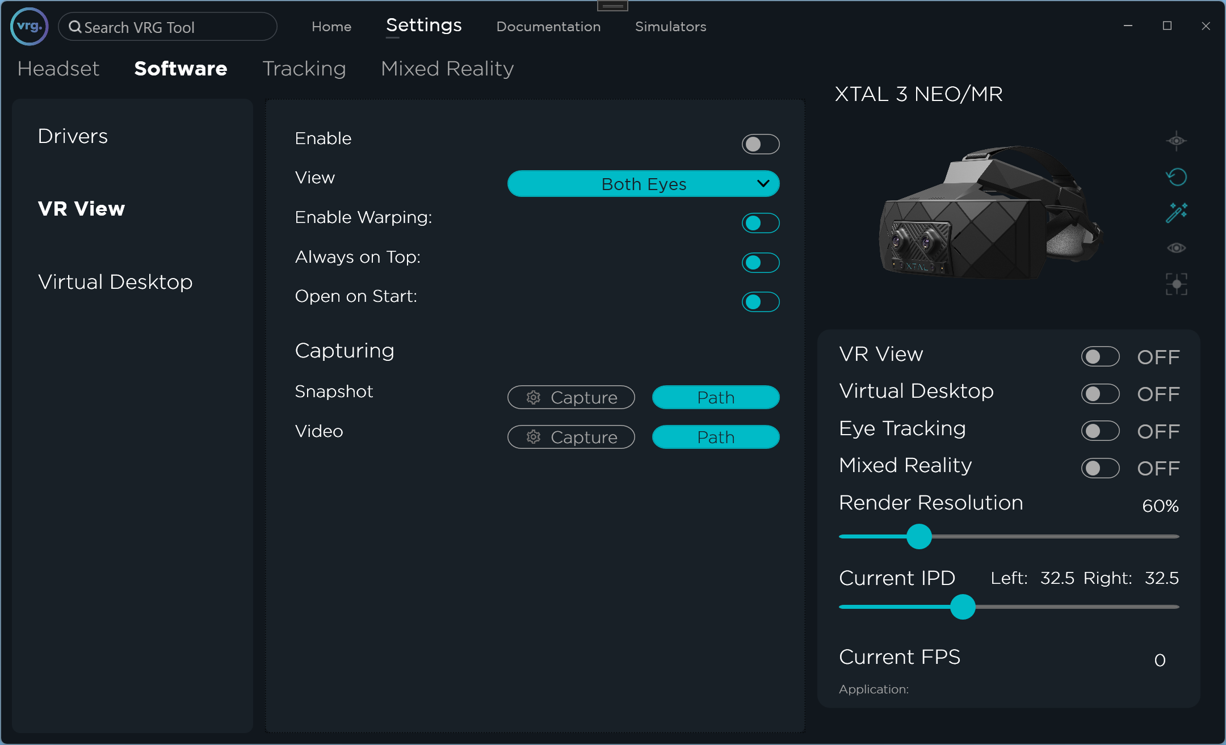The image size is (1226, 745).
Task: Click the top center drag handle
Action: tap(612, 6)
